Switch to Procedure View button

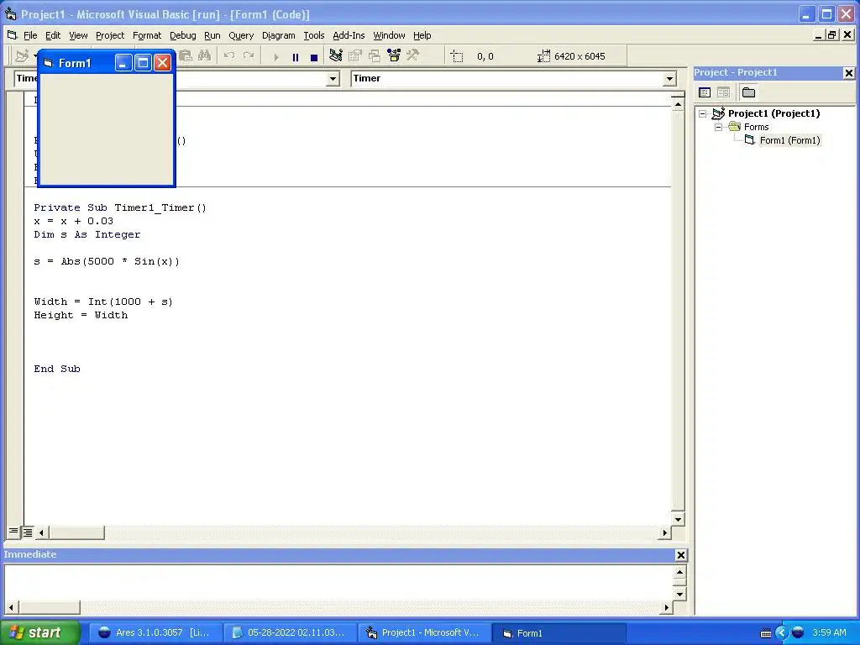(13, 532)
